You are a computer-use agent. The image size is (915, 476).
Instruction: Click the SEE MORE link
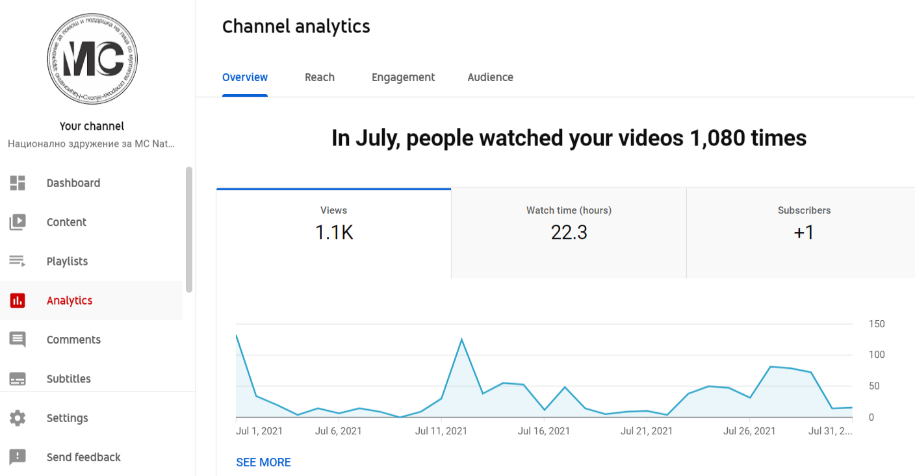tap(263, 462)
